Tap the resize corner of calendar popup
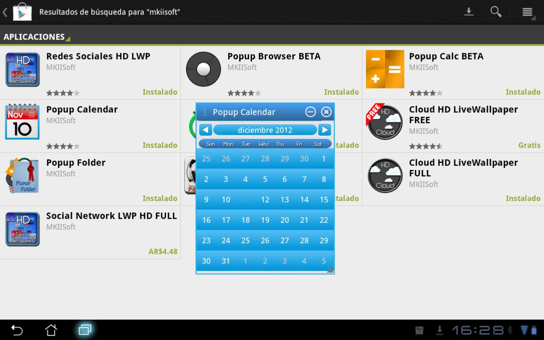This screenshot has width=544, height=340. (x=330, y=269)
